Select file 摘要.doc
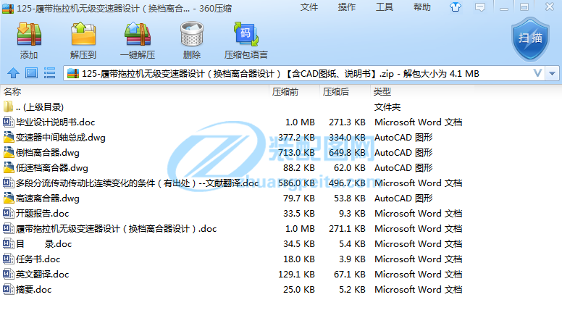 [34, 290]
